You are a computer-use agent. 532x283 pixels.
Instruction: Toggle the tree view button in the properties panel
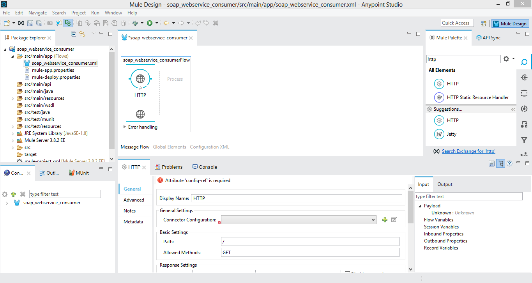(x=500, y=163)
